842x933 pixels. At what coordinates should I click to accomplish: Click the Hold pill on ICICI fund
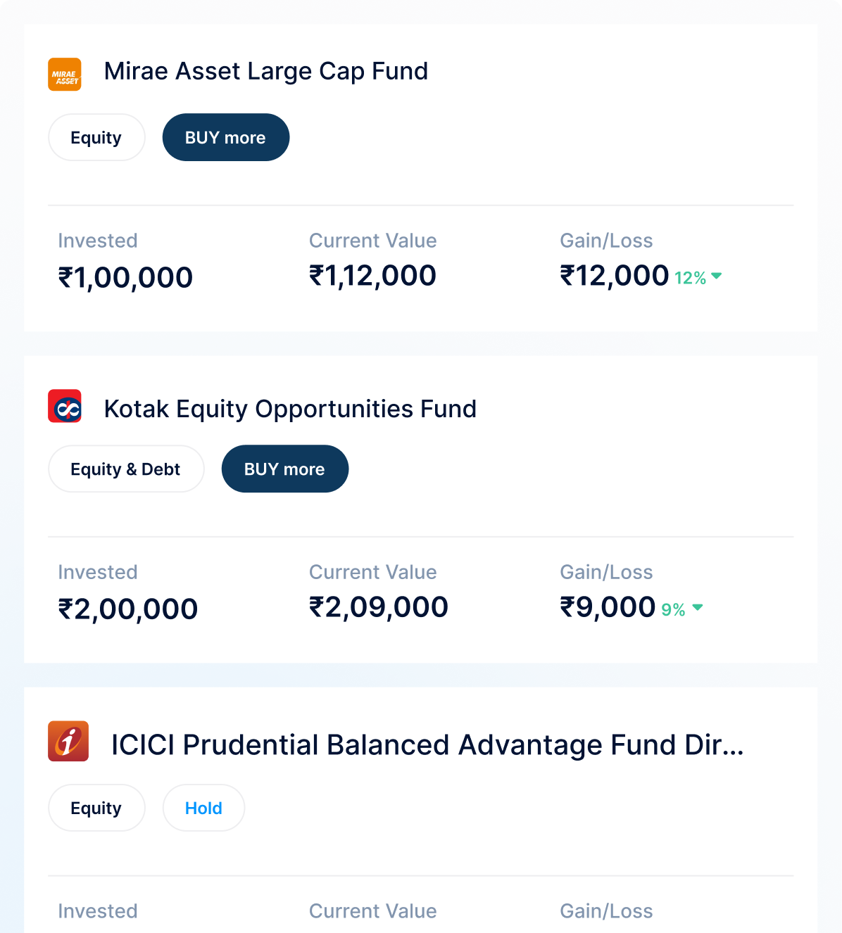[203, 808]
